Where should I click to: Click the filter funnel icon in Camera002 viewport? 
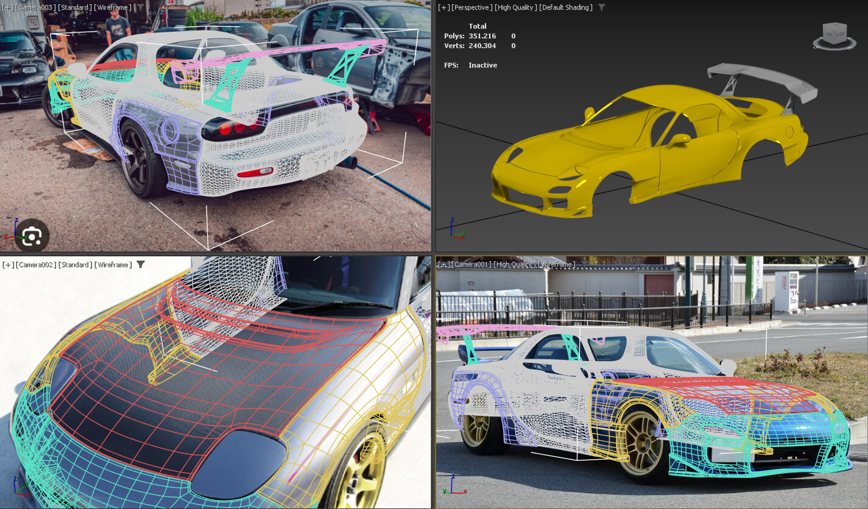pos(141,265)
